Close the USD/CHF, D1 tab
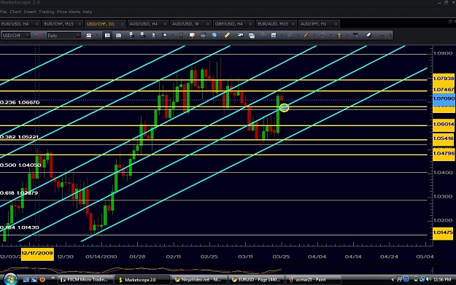Image resolution: width=456 pixels, height=285 pixels. 122,24
